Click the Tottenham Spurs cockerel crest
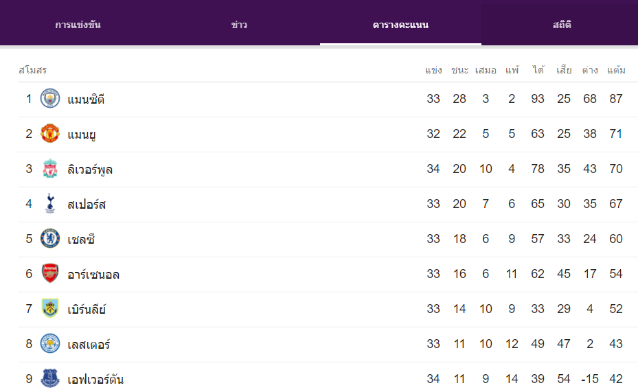 pos(50,203)
